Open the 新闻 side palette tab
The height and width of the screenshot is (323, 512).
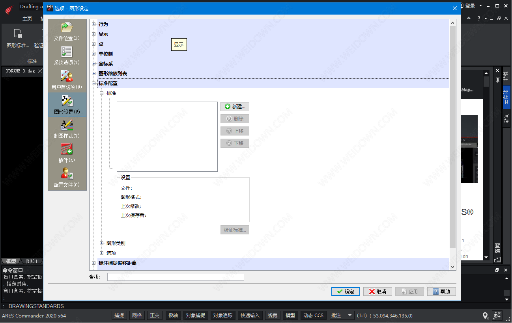tap(506, 118)
